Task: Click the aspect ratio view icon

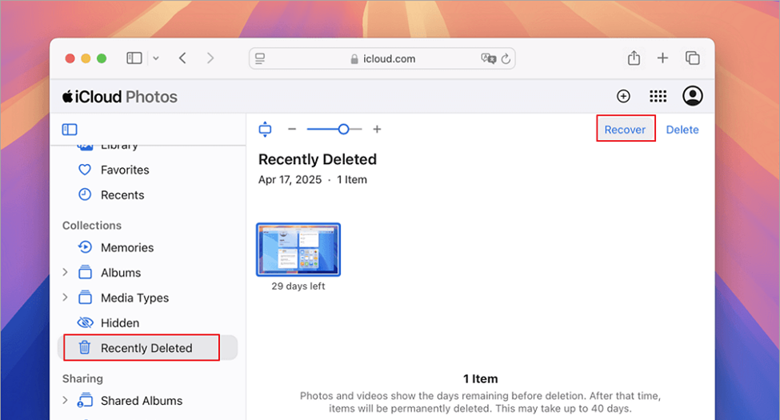Action: tap(266, 130)
